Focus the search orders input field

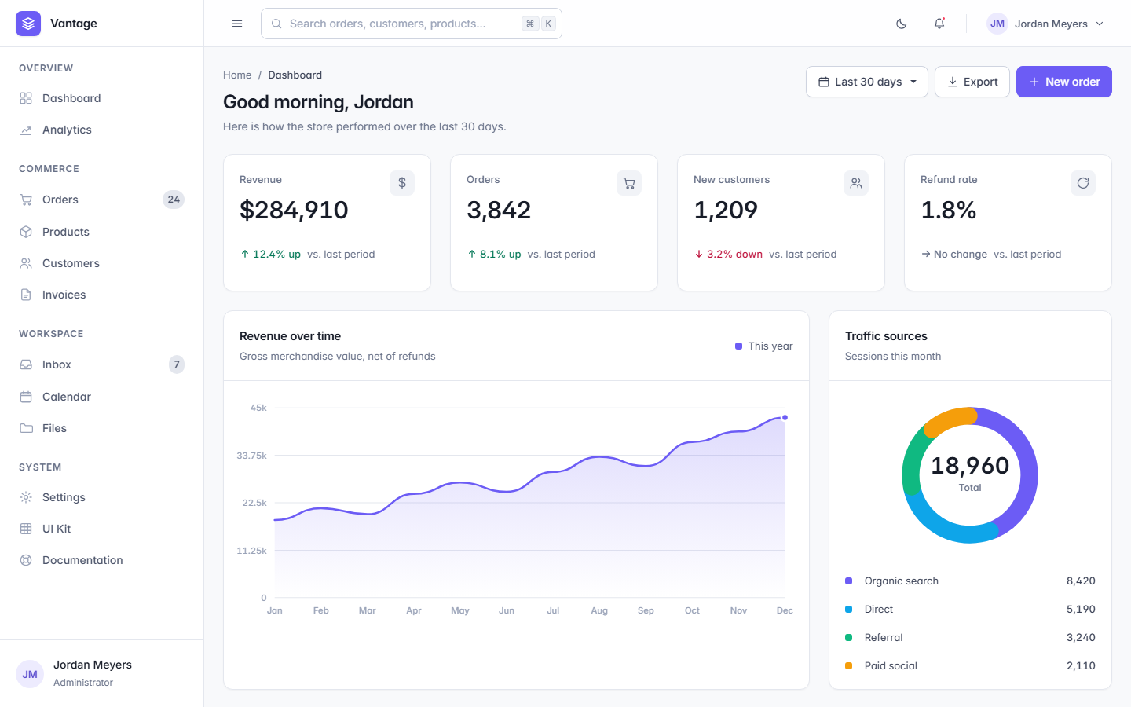coord(412,24)
